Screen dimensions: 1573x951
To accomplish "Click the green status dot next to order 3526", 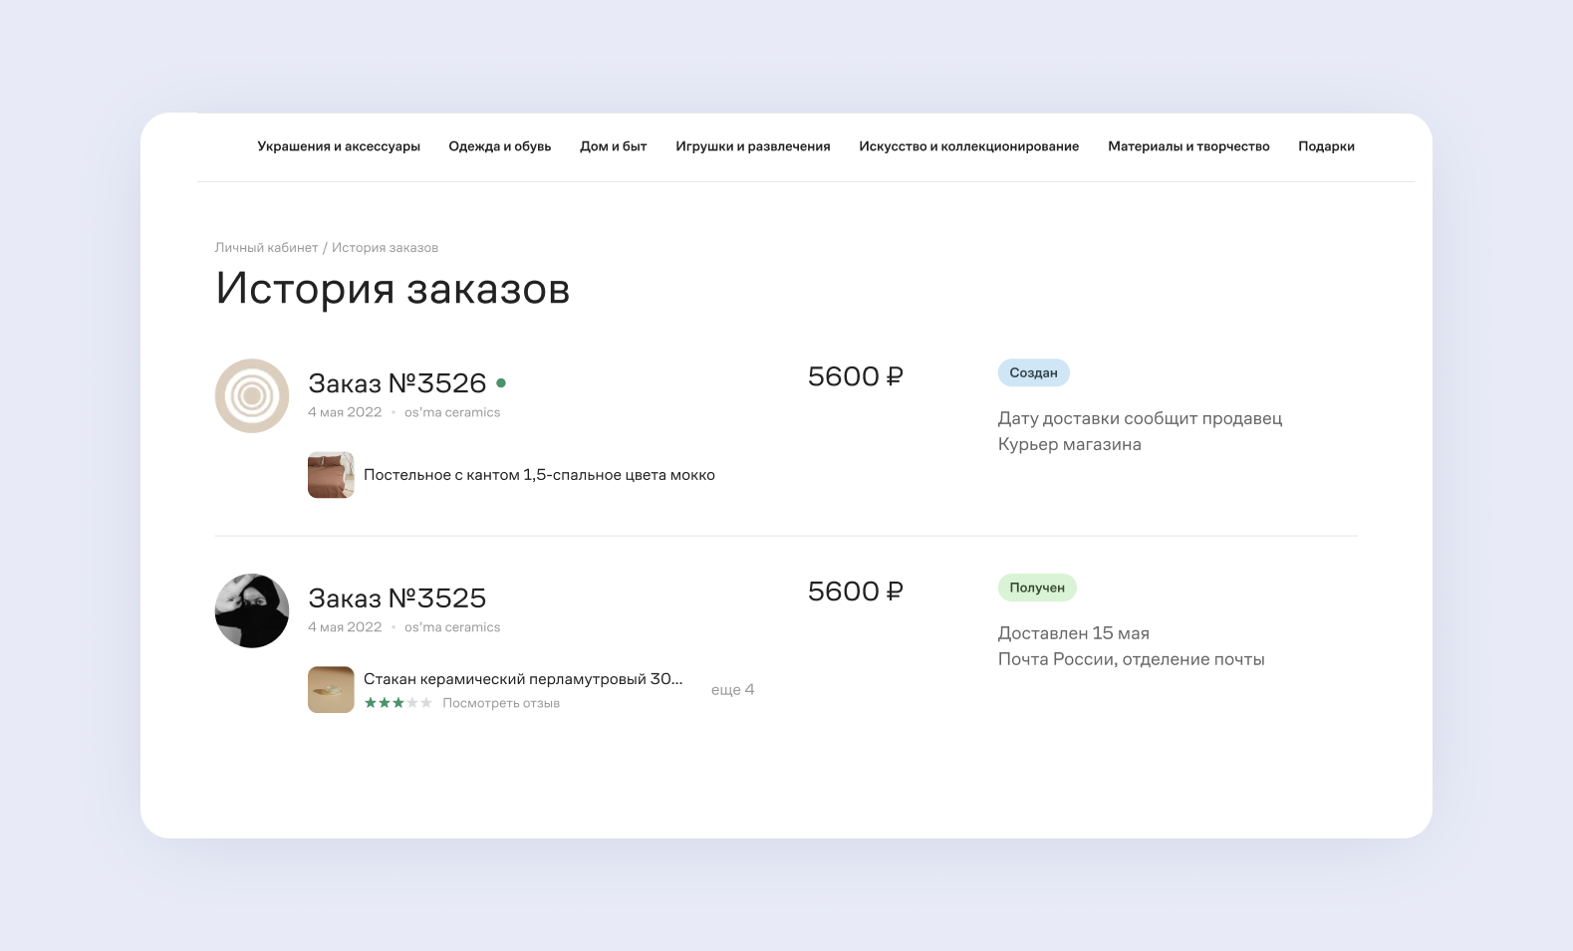I will (x=501, y=382).
